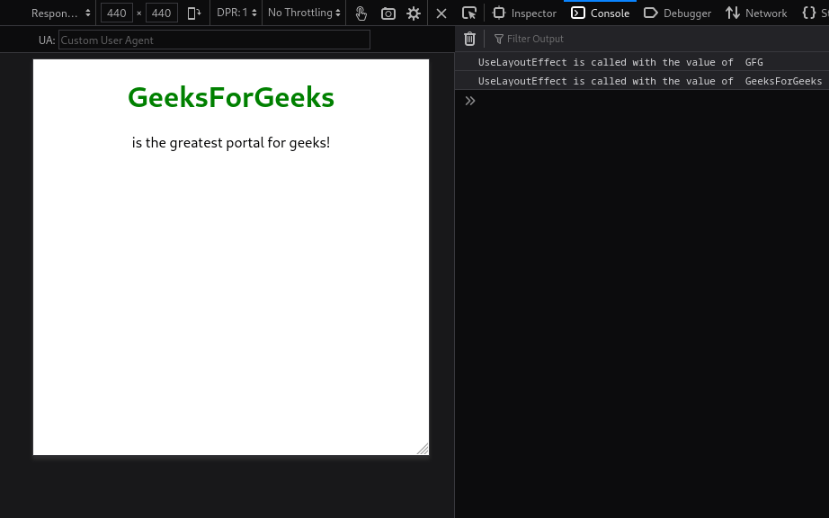Switch to the Debugger tab
The width and height of the screenshot is (829, 518).
coord(677,13)
